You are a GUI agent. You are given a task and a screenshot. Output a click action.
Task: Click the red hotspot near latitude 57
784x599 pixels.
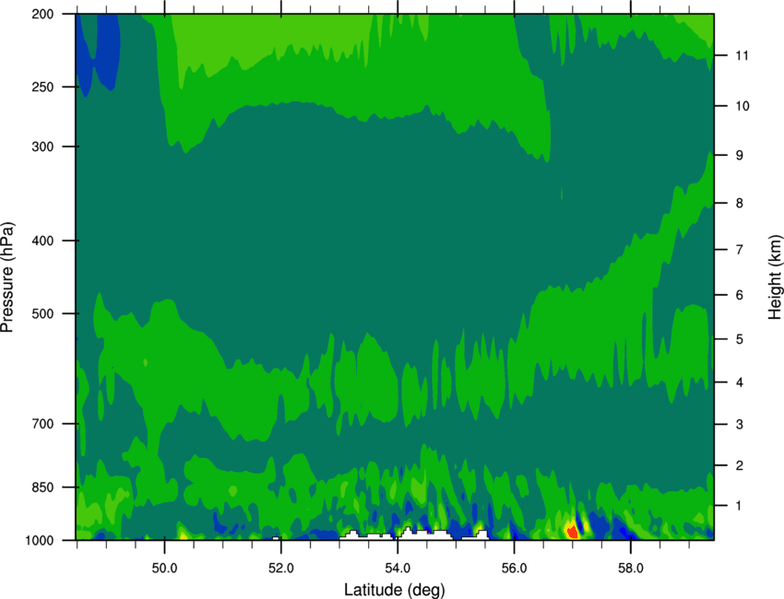click(x=572, y=531)
